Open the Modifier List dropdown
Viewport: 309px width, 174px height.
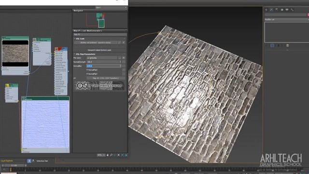286,19
